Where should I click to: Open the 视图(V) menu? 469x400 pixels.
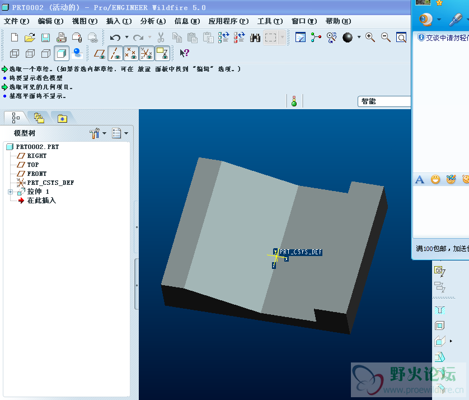pos(85,21)
